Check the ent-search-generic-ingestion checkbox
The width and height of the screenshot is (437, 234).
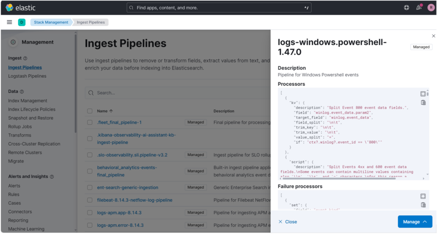(x=90, y=187)
